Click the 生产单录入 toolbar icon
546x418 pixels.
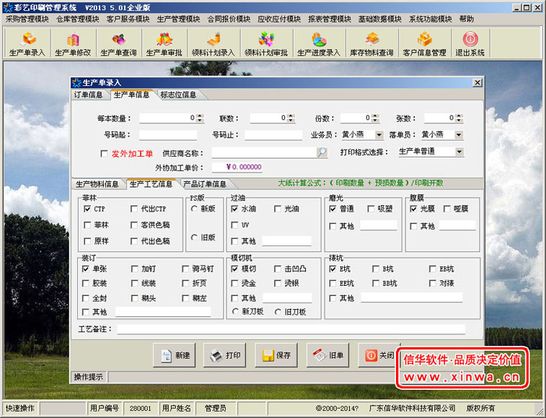click(27, 43)
